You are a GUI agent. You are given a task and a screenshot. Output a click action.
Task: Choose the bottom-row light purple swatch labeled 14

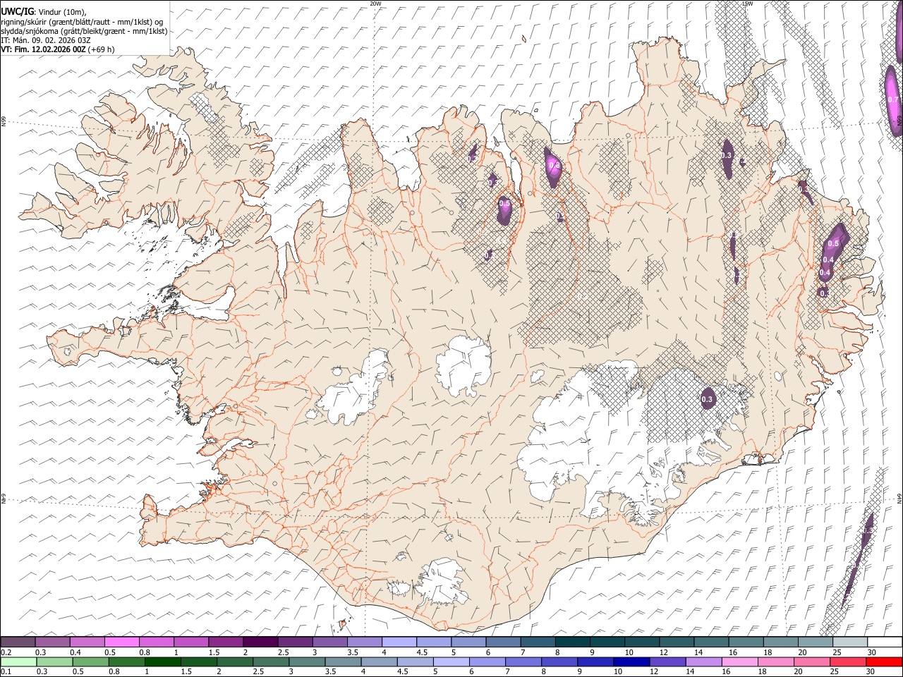pos(703,661)
